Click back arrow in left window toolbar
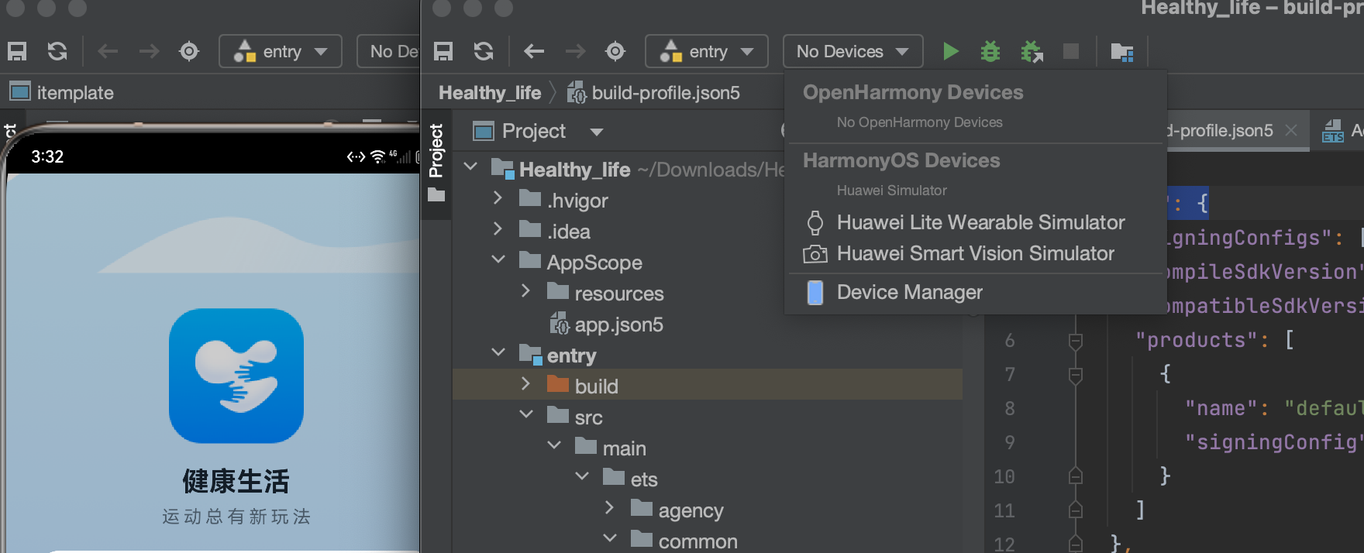Viewport: 1364px width, 553px height. [108, 51]
